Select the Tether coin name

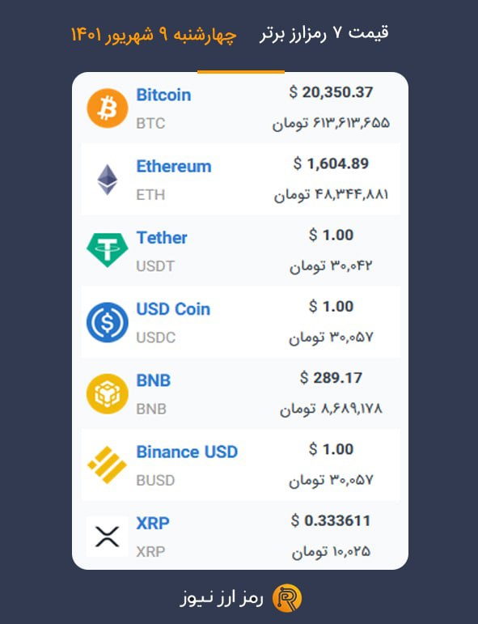pos(162,238)
